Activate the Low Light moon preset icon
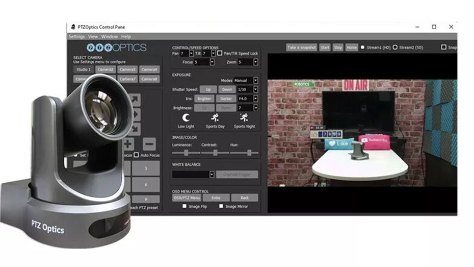The height and width of the screenshot is (267, 474). point(186,118)
